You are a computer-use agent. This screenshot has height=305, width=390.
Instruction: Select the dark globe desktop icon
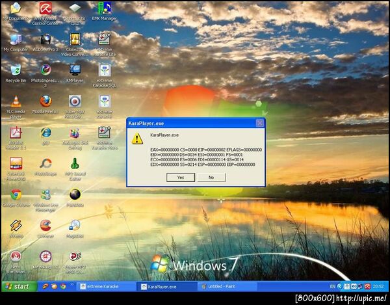[75, 198]
